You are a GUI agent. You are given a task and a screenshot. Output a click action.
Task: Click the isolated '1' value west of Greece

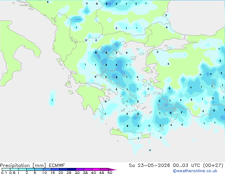click(52, 100)
